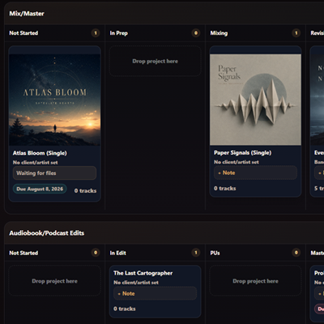Image resolution: width=324 pixels, height=324 pixels.
Task: Click Atlas Bloom '0 tracks' label
Action: coord(85,190)
